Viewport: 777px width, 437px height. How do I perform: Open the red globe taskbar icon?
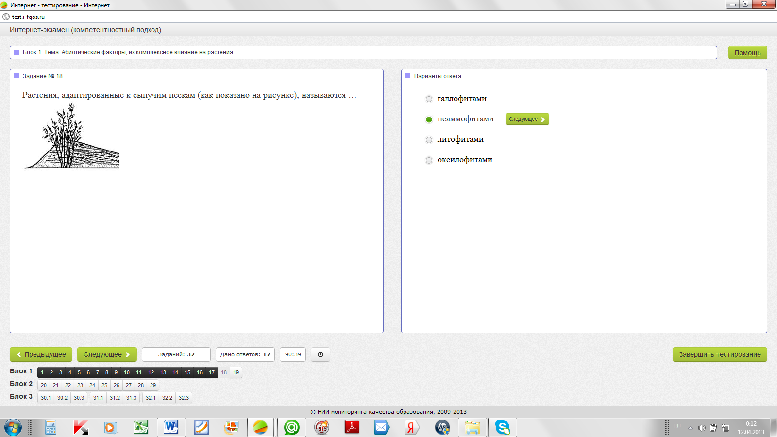coord(321,428)
